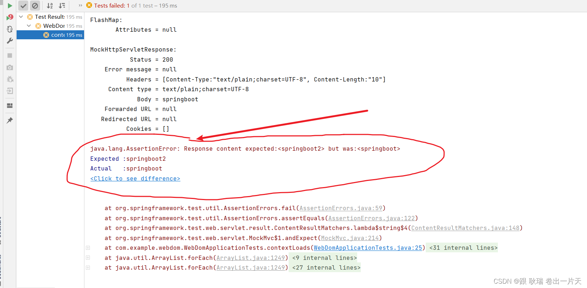Click the 'Redirected URL = null' line
Viewport: 587px width, 288px height.
click(139, 119)
